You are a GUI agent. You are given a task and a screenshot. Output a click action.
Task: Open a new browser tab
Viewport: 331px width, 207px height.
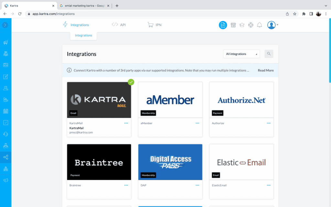tap(117, 6)
